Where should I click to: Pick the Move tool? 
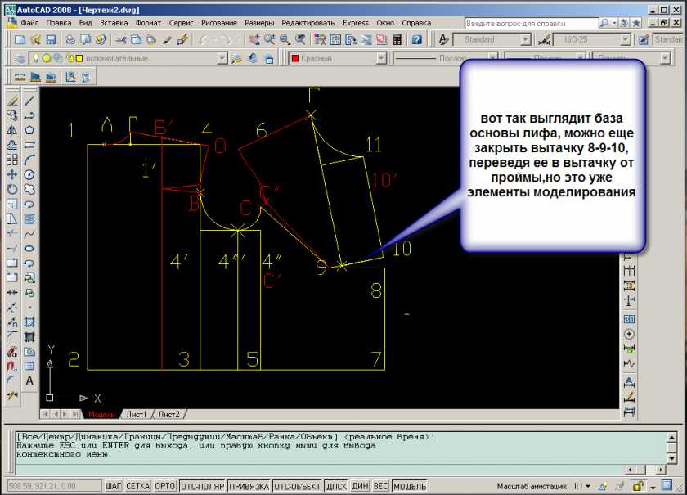click(x=11, y=174)
